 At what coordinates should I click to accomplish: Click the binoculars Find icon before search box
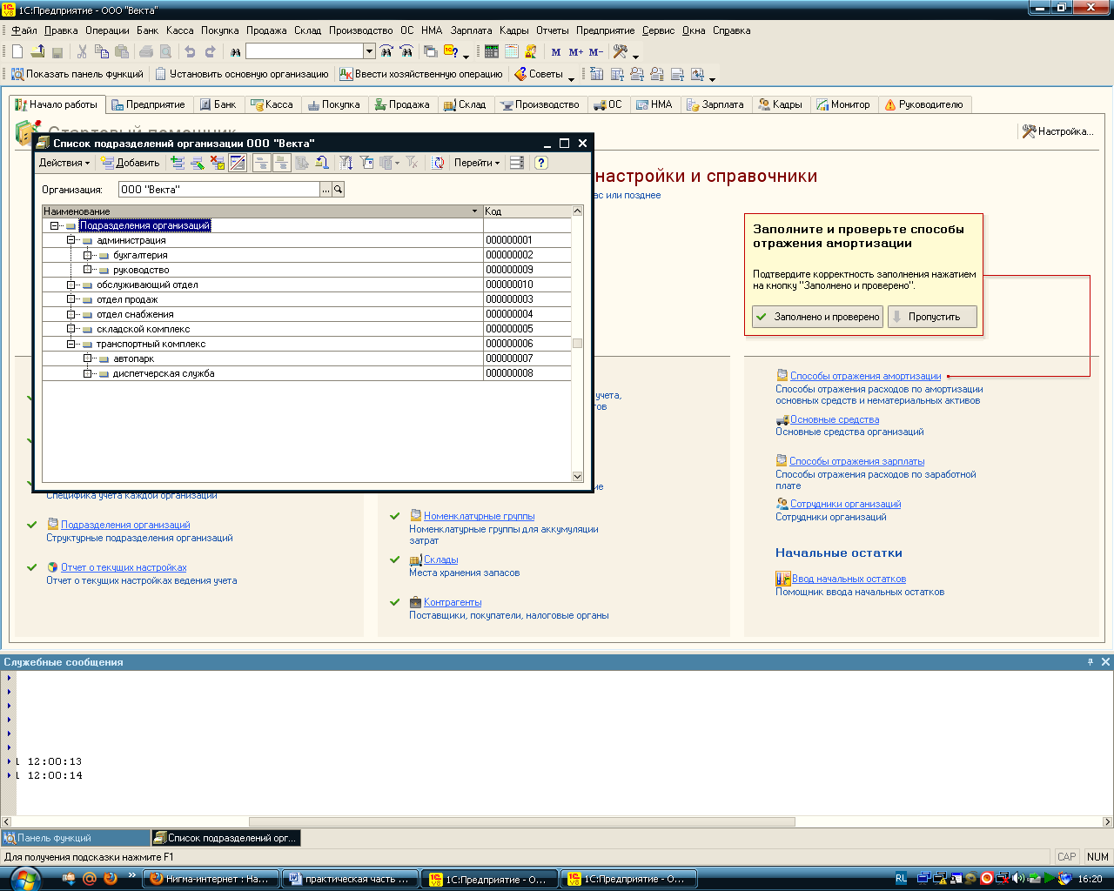(235, 52)
